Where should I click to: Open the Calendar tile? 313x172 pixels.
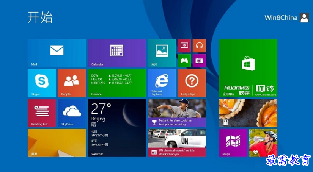117,53
